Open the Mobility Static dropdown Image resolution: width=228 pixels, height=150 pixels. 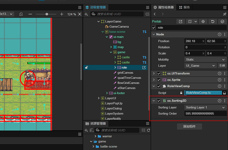point(205,60)
